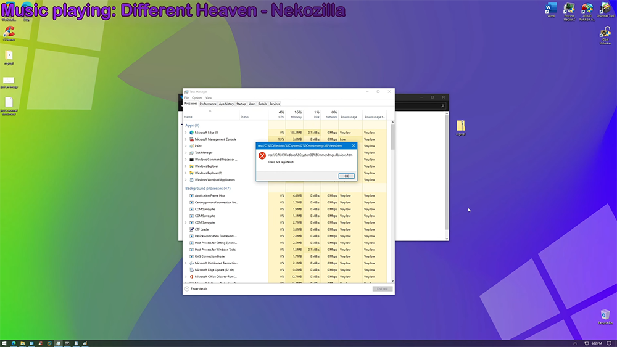Expand the Paint process row
The width and height of the screenshot is (617, 347).
(x=186, y=146)
